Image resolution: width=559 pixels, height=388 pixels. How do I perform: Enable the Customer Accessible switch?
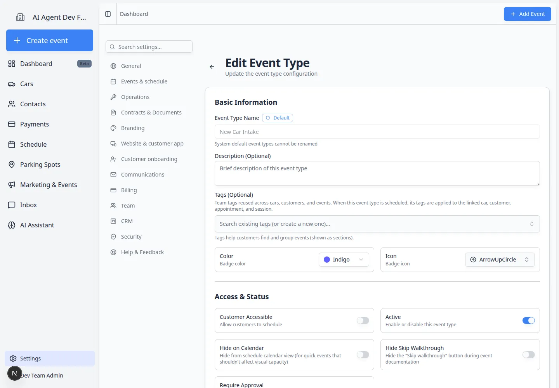363,320
